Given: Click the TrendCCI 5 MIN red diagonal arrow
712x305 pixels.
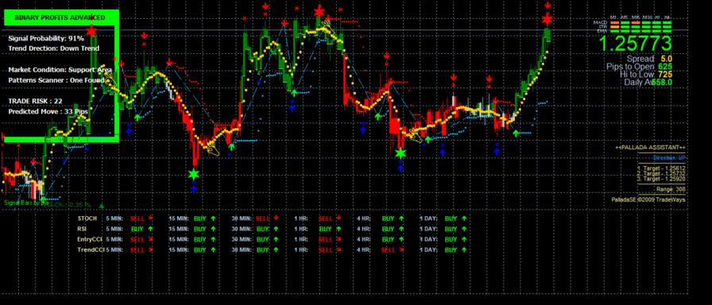Looking at the screenshot, I should [x=150, y=249].
